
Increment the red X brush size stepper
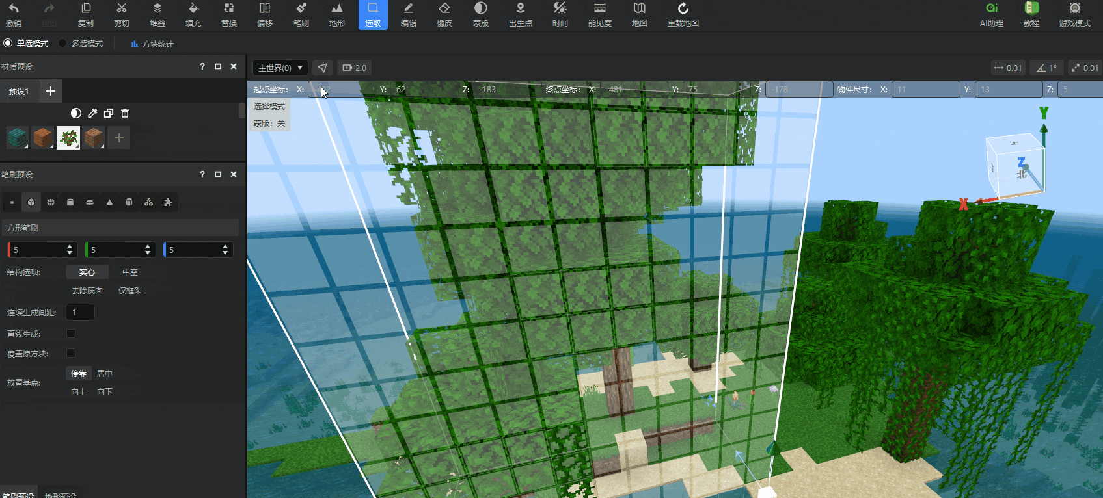pyautogui.click(x=70, y=247)
